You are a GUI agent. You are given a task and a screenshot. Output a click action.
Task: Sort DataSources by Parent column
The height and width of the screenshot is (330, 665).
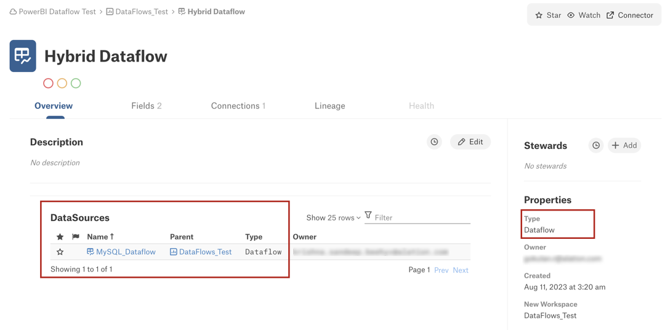click(182, 236)
